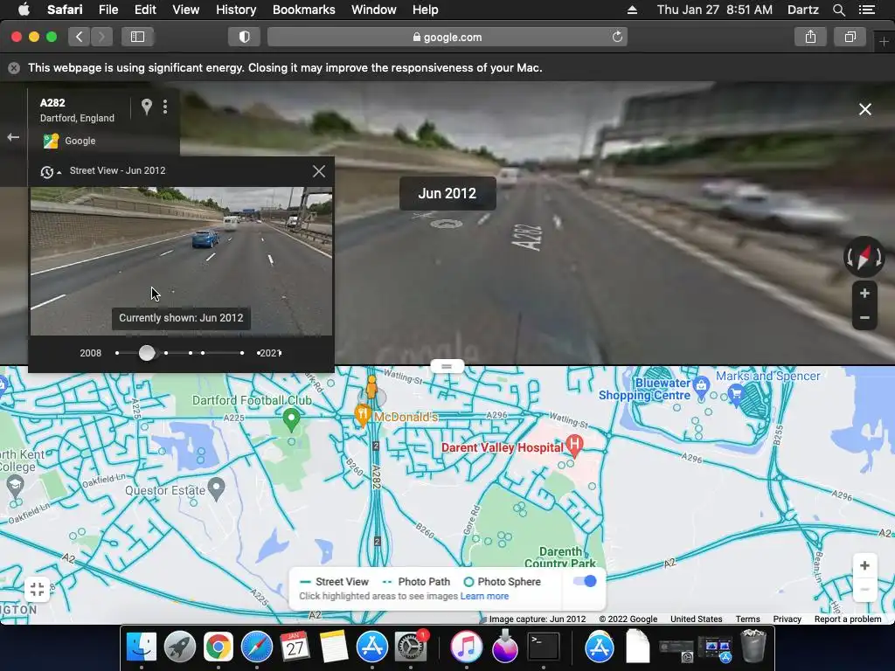Click the North Kent College marker
The image size is (895, 671).
pos(15,486)
